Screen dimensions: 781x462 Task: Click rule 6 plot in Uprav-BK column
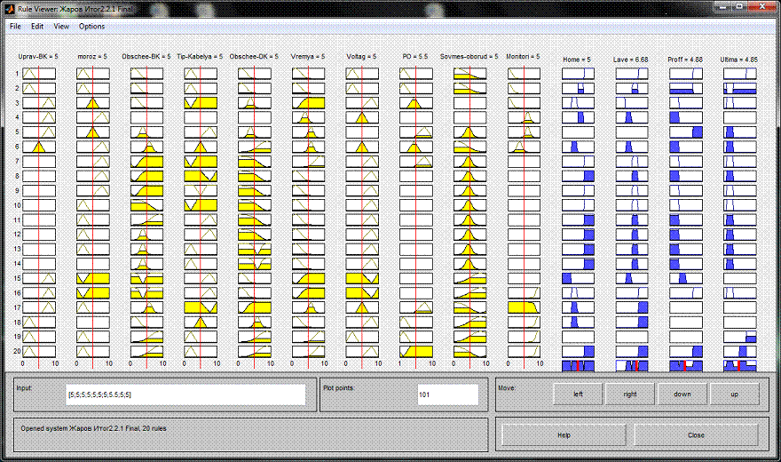(39, 147)
